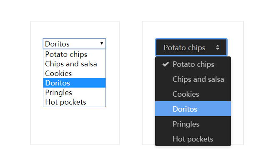Choose Chips and salsa in white list
Screen dimensions: 271x166
point(71,64)
